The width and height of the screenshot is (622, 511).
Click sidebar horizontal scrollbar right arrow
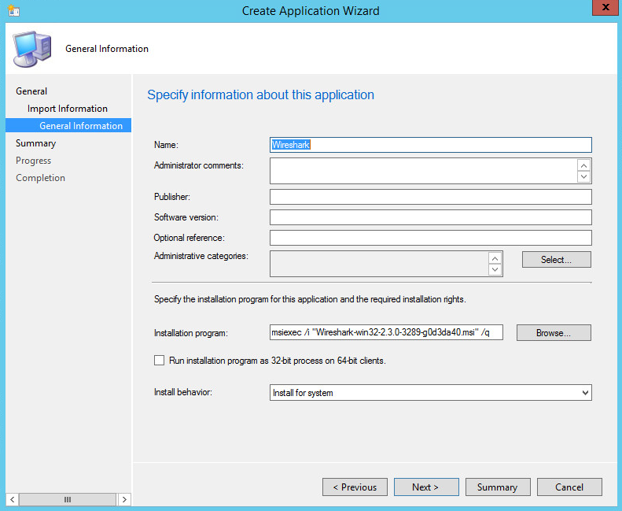pyautogui.click(x=124, y=499)
